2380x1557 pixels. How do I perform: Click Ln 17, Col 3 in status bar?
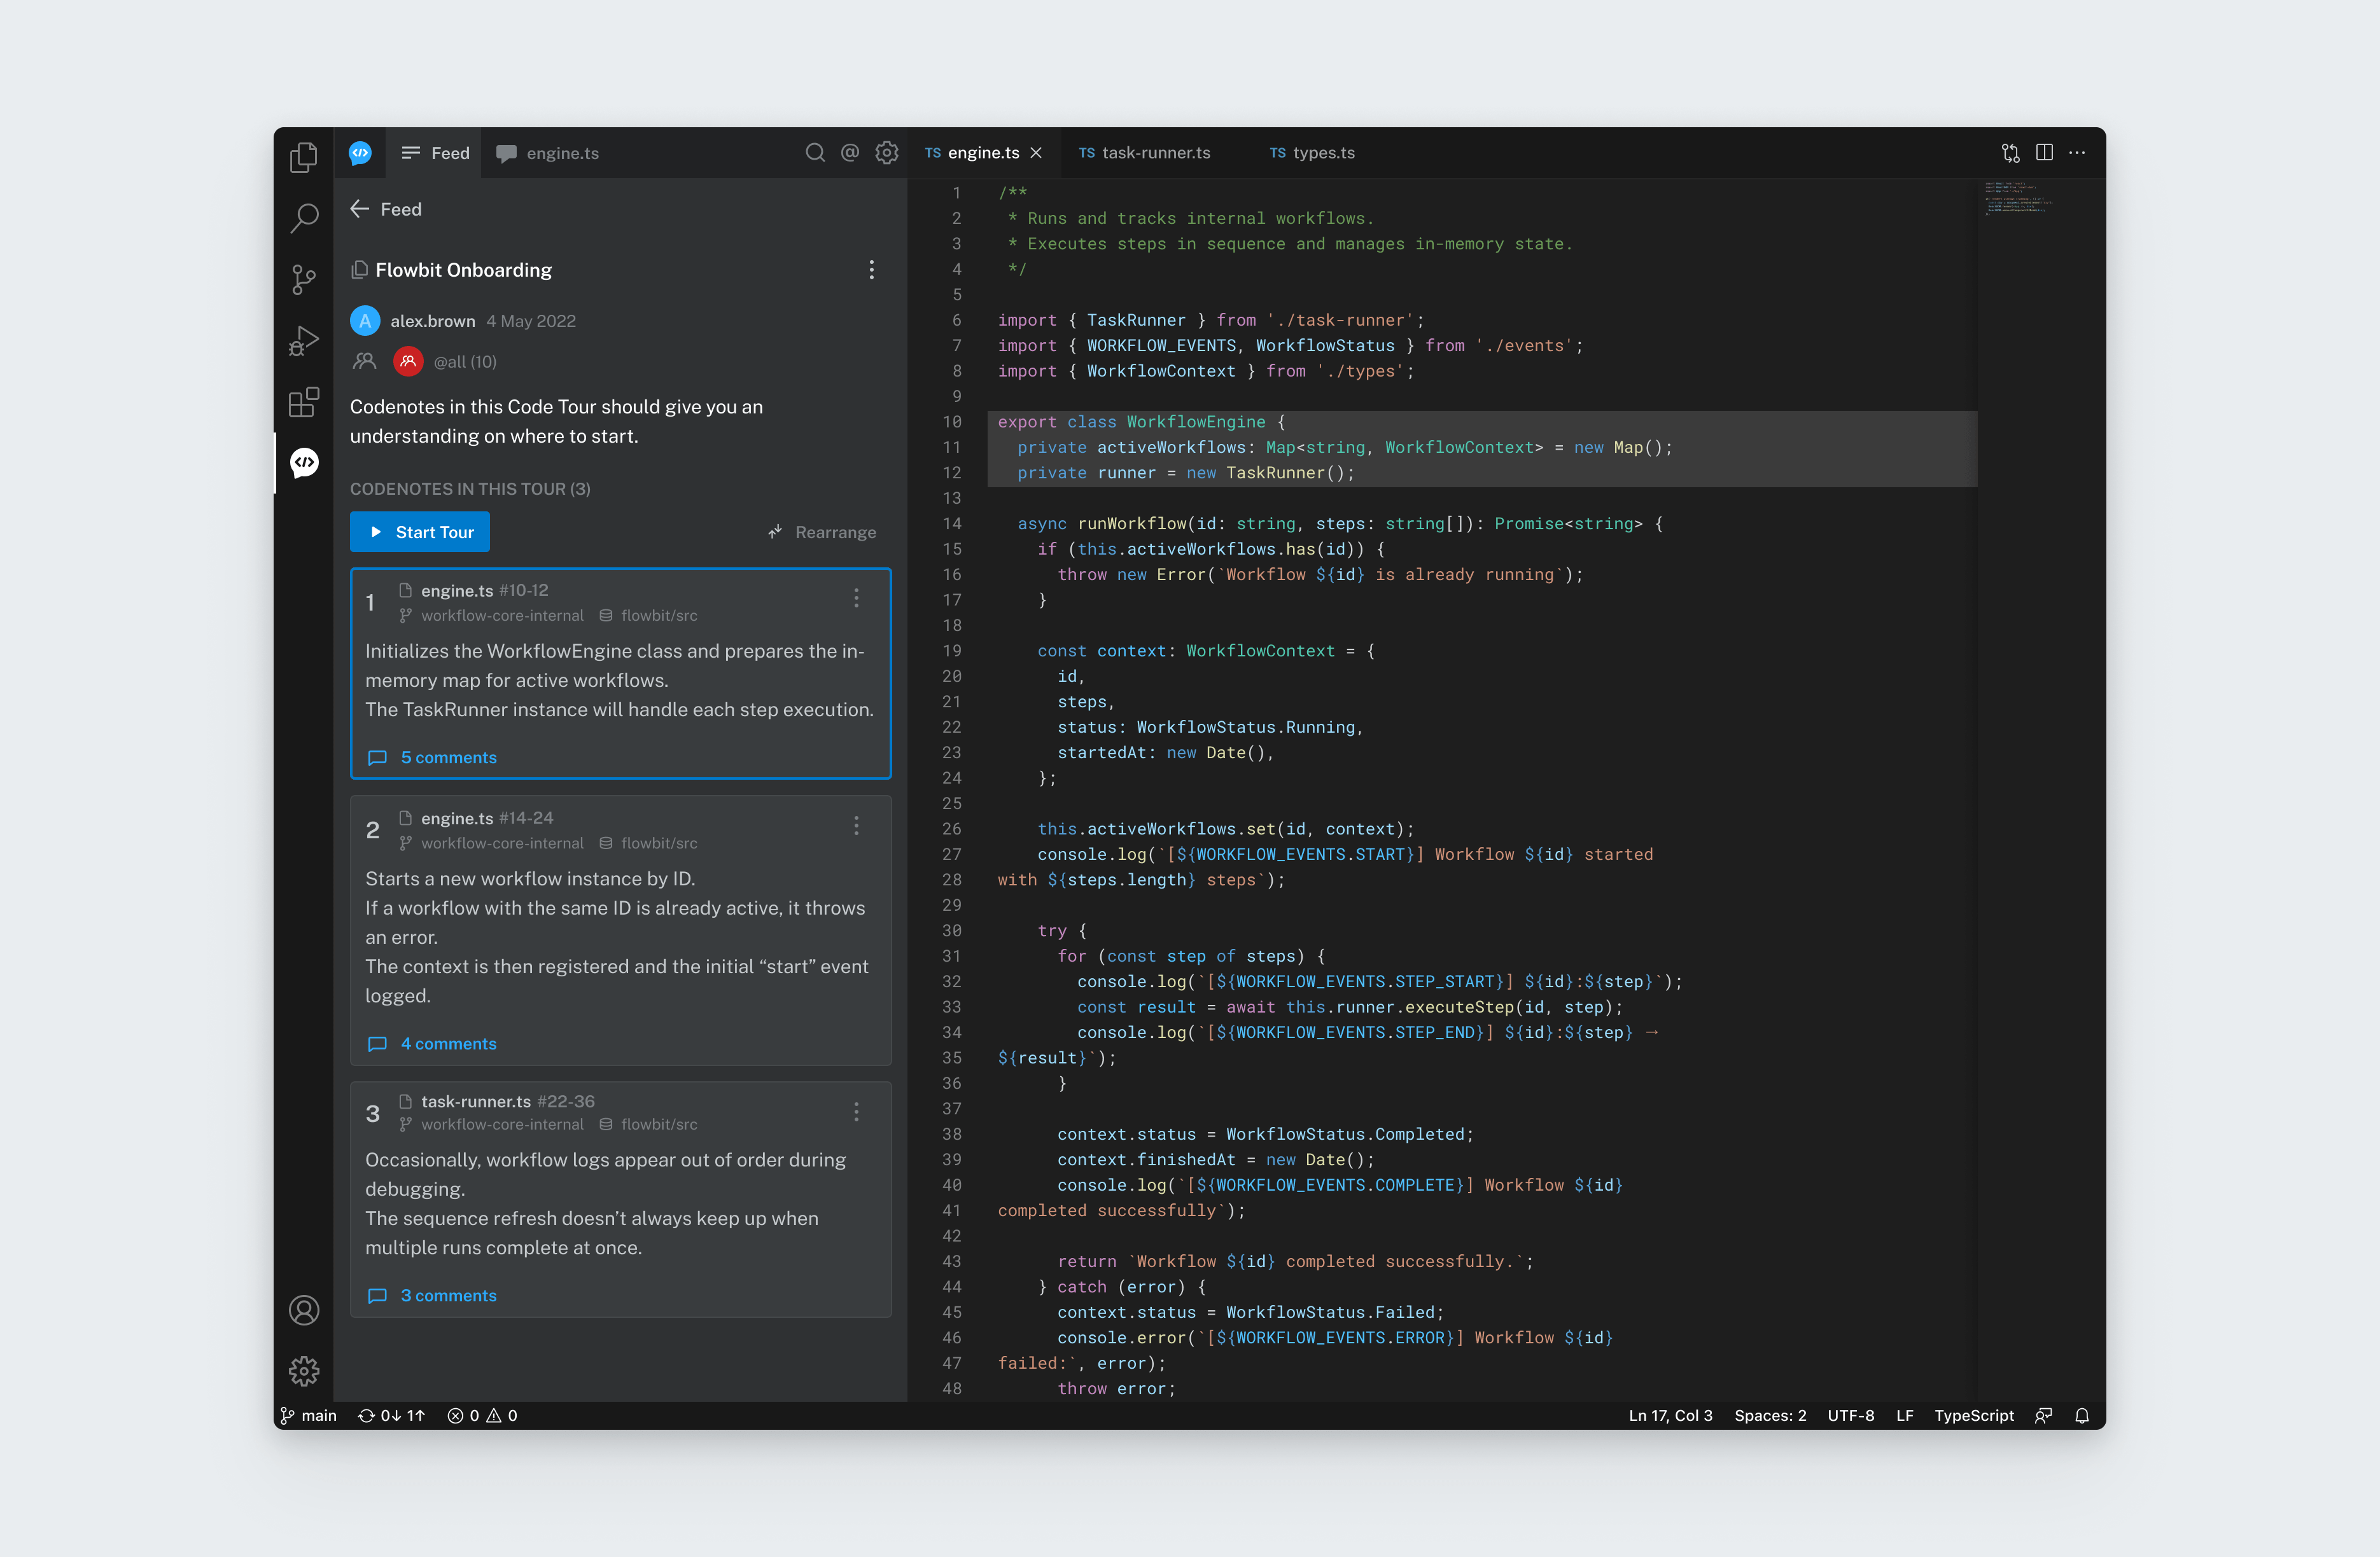pyautogui.click(x=1671, y=1415)
